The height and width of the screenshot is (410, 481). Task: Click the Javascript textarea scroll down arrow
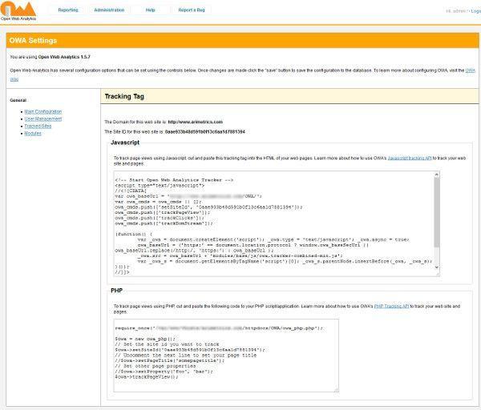(437, 267)
